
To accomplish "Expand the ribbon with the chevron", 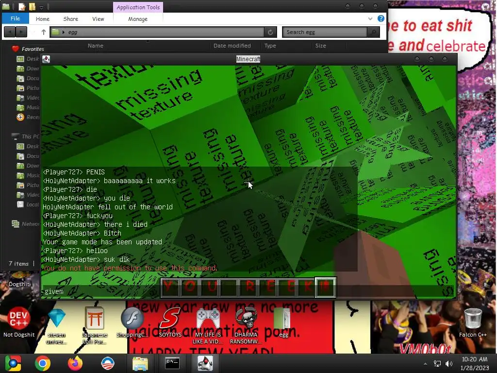I will coord(370,19).
